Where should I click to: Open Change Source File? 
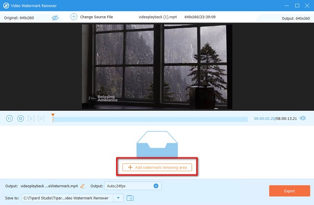tap(96, 17)
